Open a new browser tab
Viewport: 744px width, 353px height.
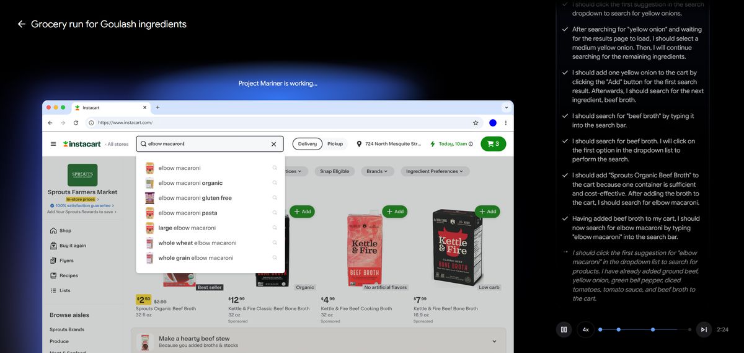click(x=157, y=107)
